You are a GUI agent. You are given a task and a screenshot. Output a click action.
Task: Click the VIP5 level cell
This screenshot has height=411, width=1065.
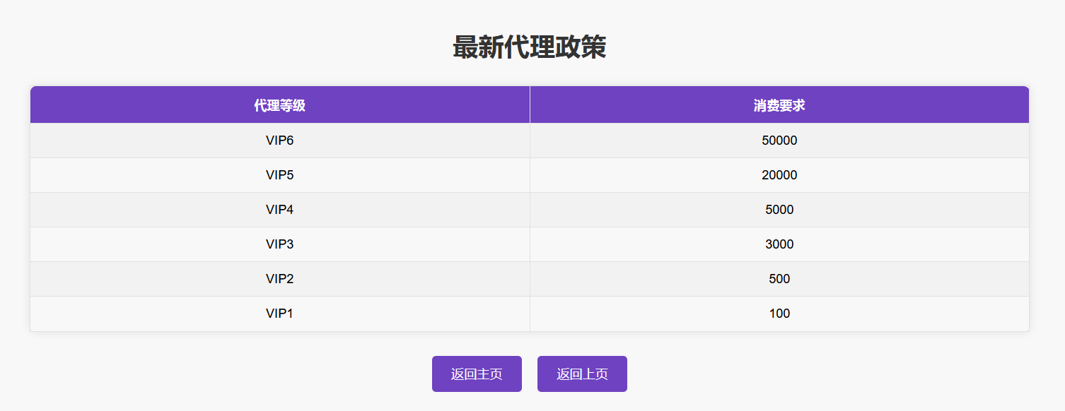click(x=280, y=174)
